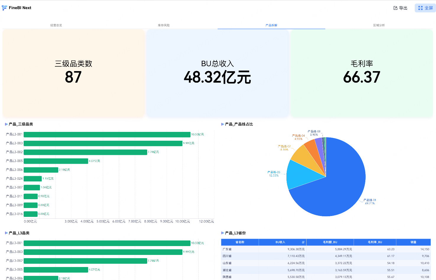Click the 全屏 button
Image resolution: width=436 pixels, height=280 pixels.
click(425, 8)
